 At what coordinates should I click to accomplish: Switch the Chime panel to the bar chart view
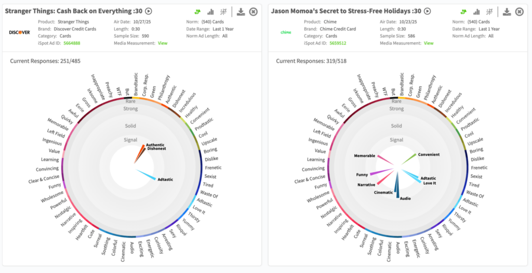coord(476,11)
